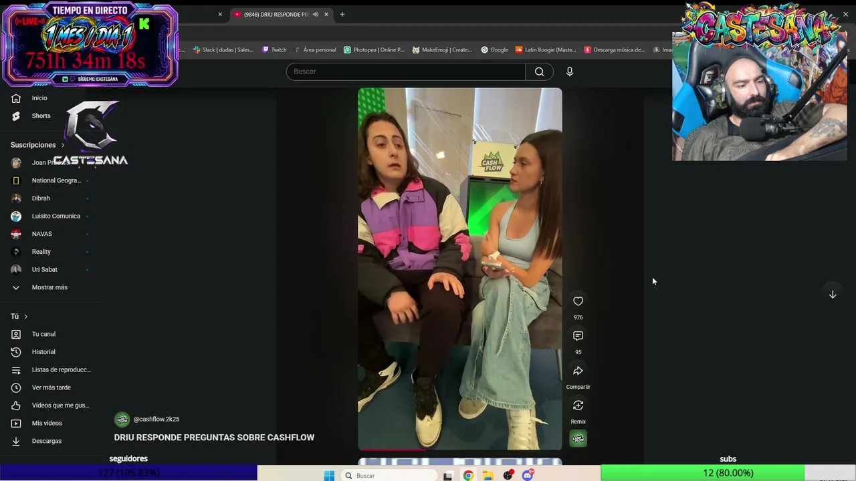Open Task View on the taskbar
856x481 pixels.
[448, 476]
